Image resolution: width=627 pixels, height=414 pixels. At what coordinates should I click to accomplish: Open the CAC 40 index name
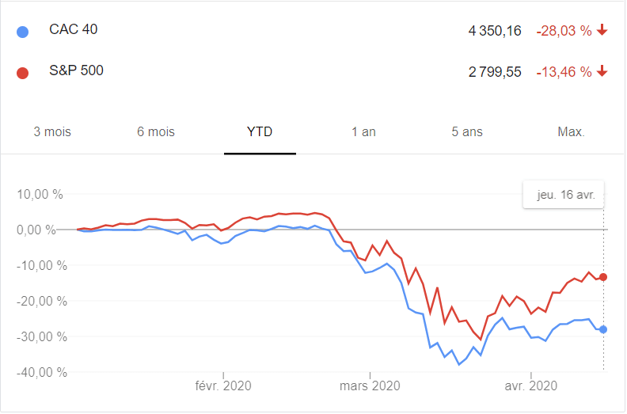click(74, 30)
